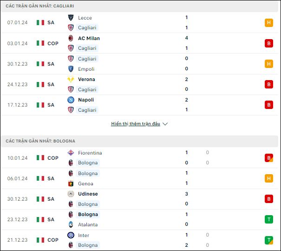This screenshot has width=281, height=251.
Task: Select the 'Các trận gần nhất: Bologna' header
Action: (x=139, y=141)
